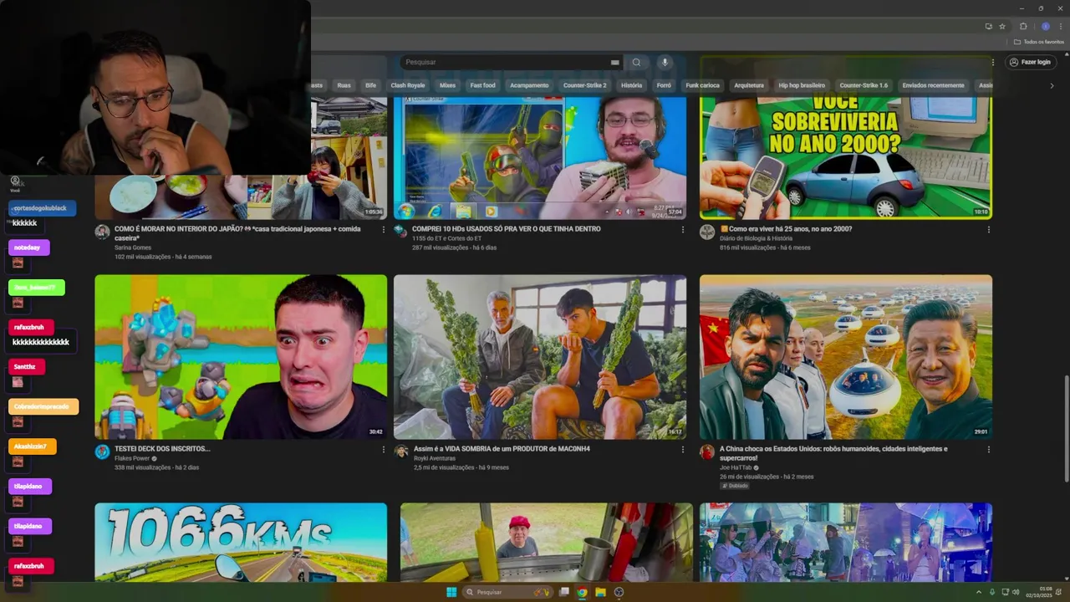This screenshot has height=602, width=1070.
Task: Select the Funk carioca chip
Action: click(x=702, y=85)
